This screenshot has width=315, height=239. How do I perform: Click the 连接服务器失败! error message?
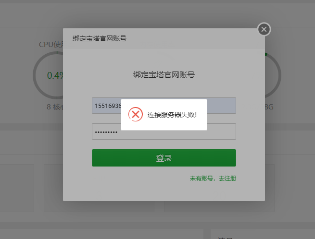click(x=172, y=115)
